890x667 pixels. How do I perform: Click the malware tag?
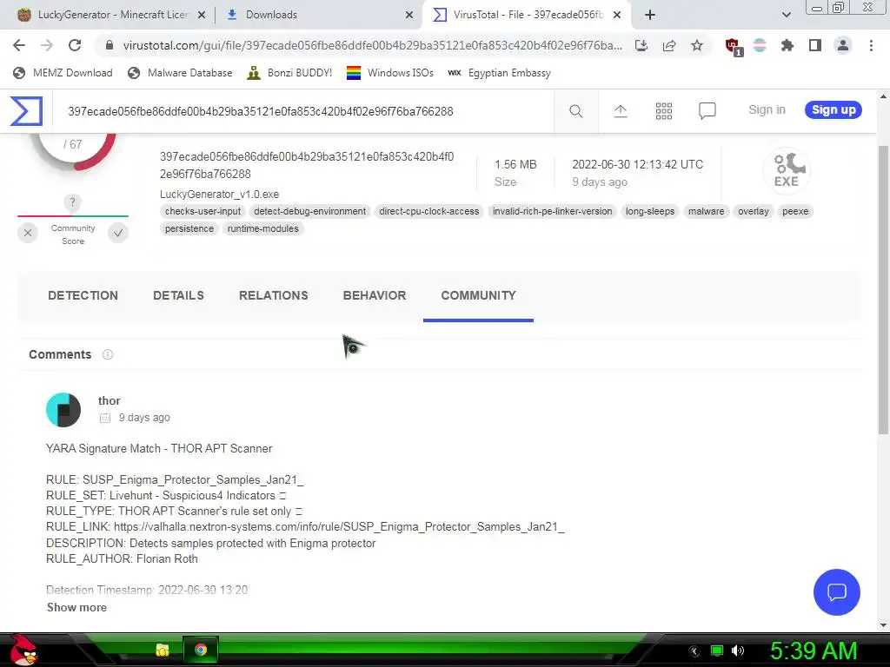pos(706,212)
